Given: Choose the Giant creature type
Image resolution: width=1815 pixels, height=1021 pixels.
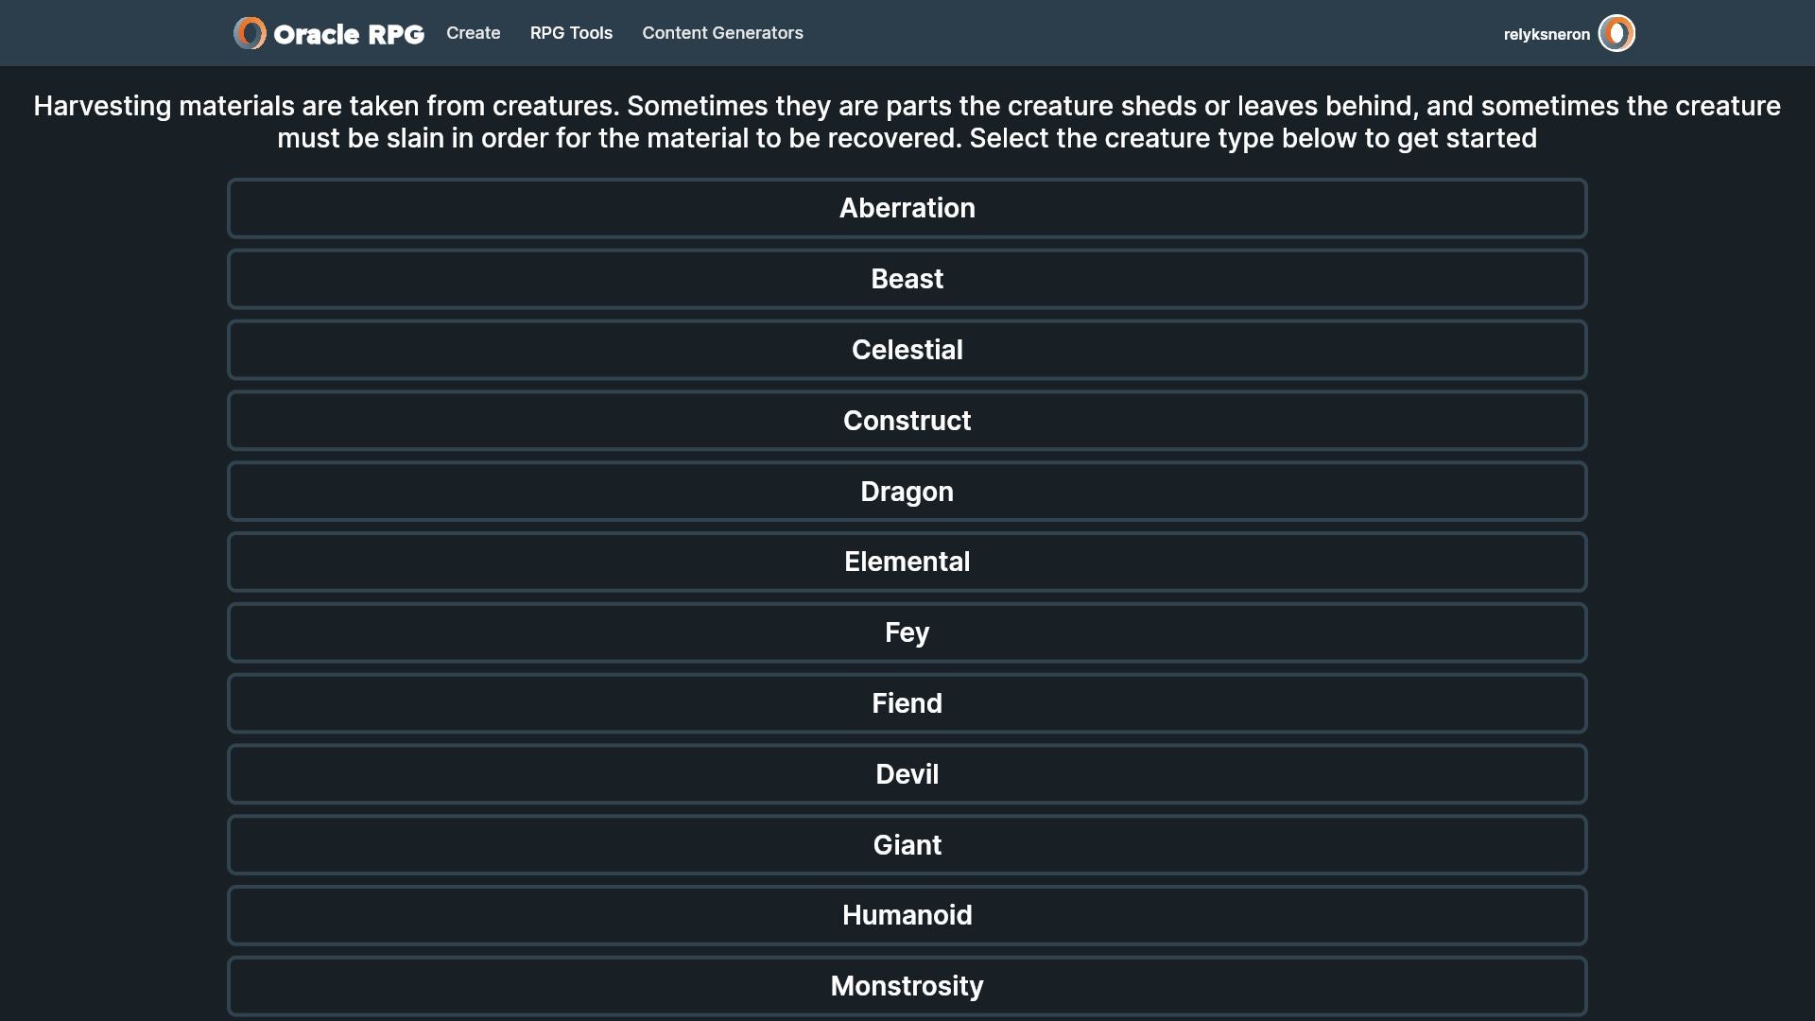Looking at the screenshot, I should coord(907,845).
